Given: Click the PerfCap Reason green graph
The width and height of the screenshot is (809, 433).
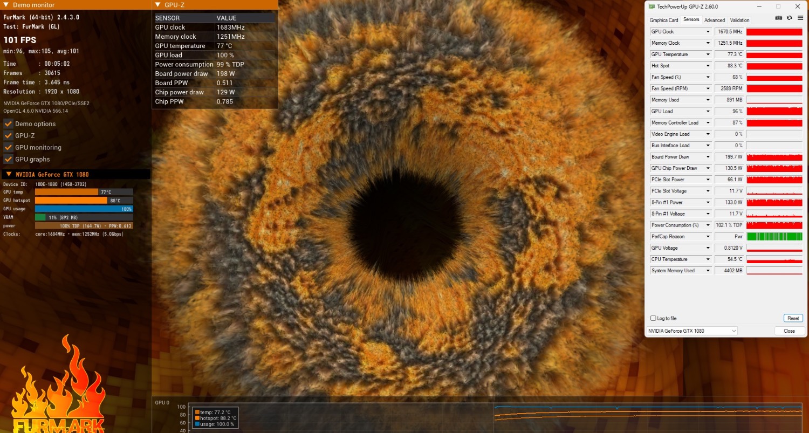Looking at the screenshot, I should click(x=774, y=237).
